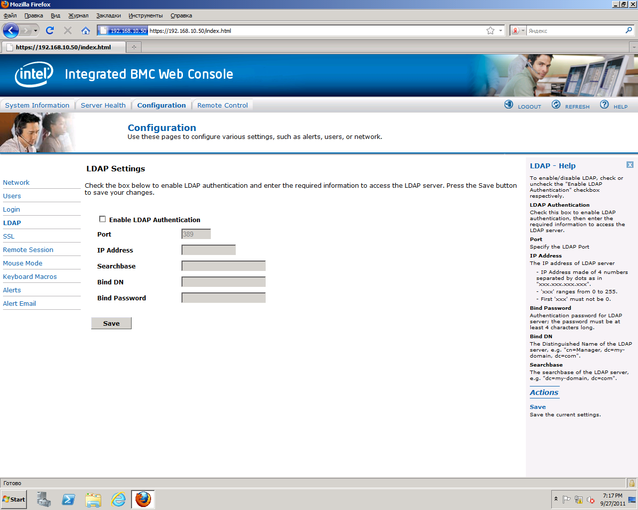Open the Keyboard Macros settings link
The image size is (638, 510).
tap(30, 276)
